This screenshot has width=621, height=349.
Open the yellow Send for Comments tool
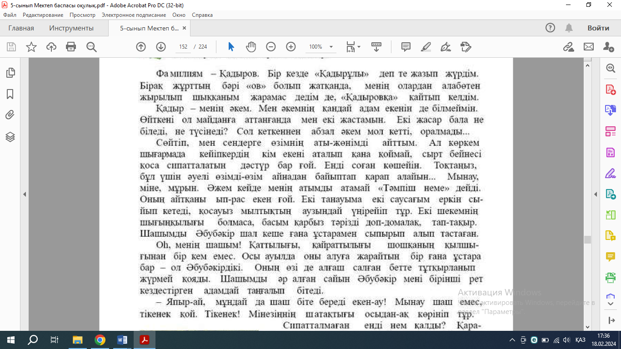611,236
